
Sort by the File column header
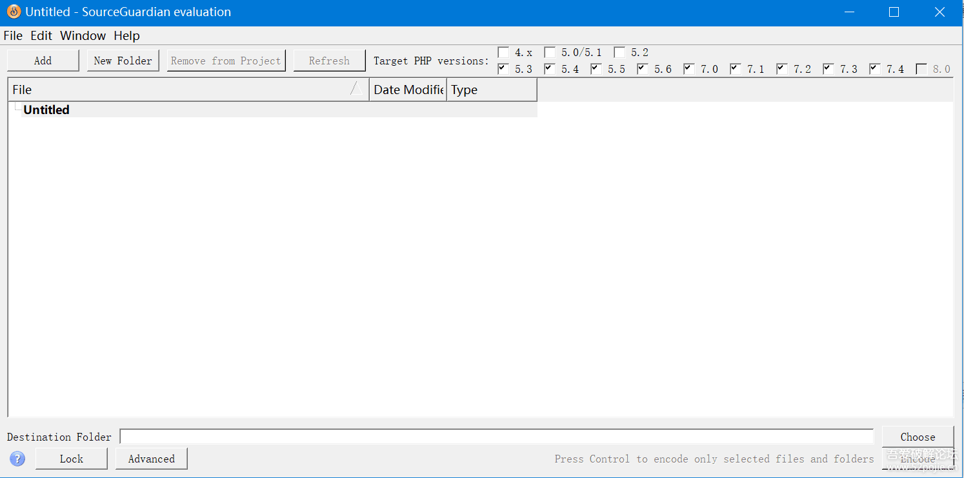click(x=188, y=90)
